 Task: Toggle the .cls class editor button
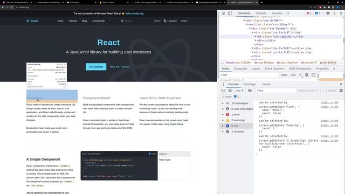coord(293,75)
